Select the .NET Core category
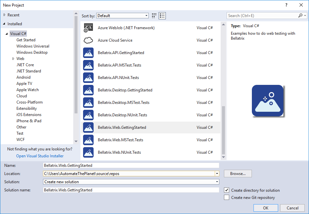The height and width of the screenshot is (214, 309). [x=25, y=65]
